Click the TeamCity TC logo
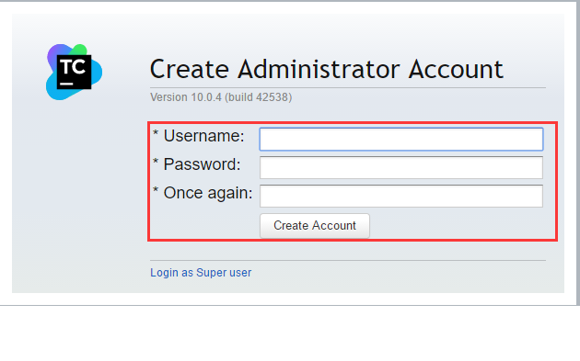This screenshot has height=361, width=580. coord(74,72)
